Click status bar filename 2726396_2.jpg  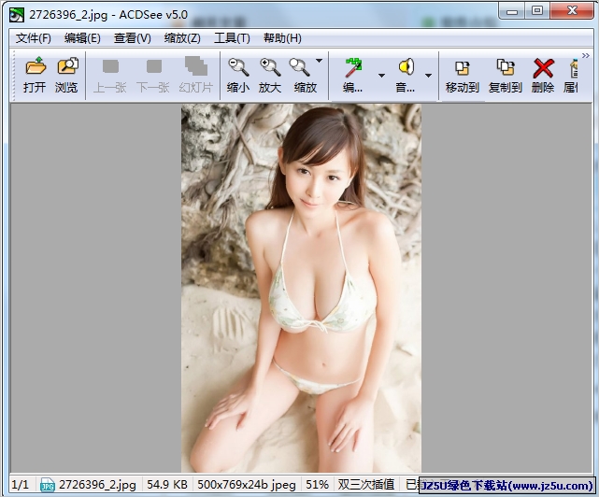(x=97, y=485)
